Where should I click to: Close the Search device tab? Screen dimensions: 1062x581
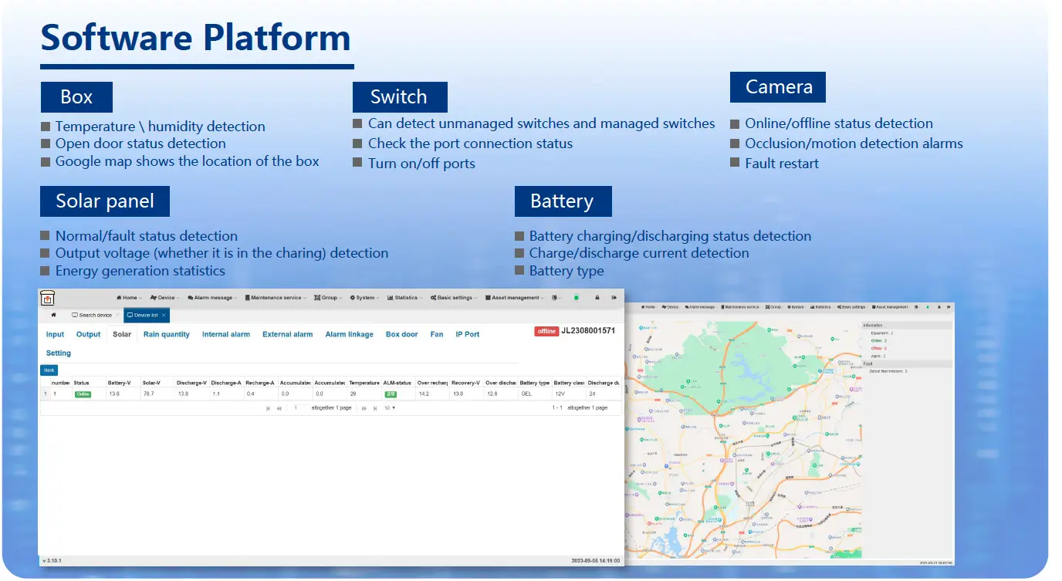117,315
